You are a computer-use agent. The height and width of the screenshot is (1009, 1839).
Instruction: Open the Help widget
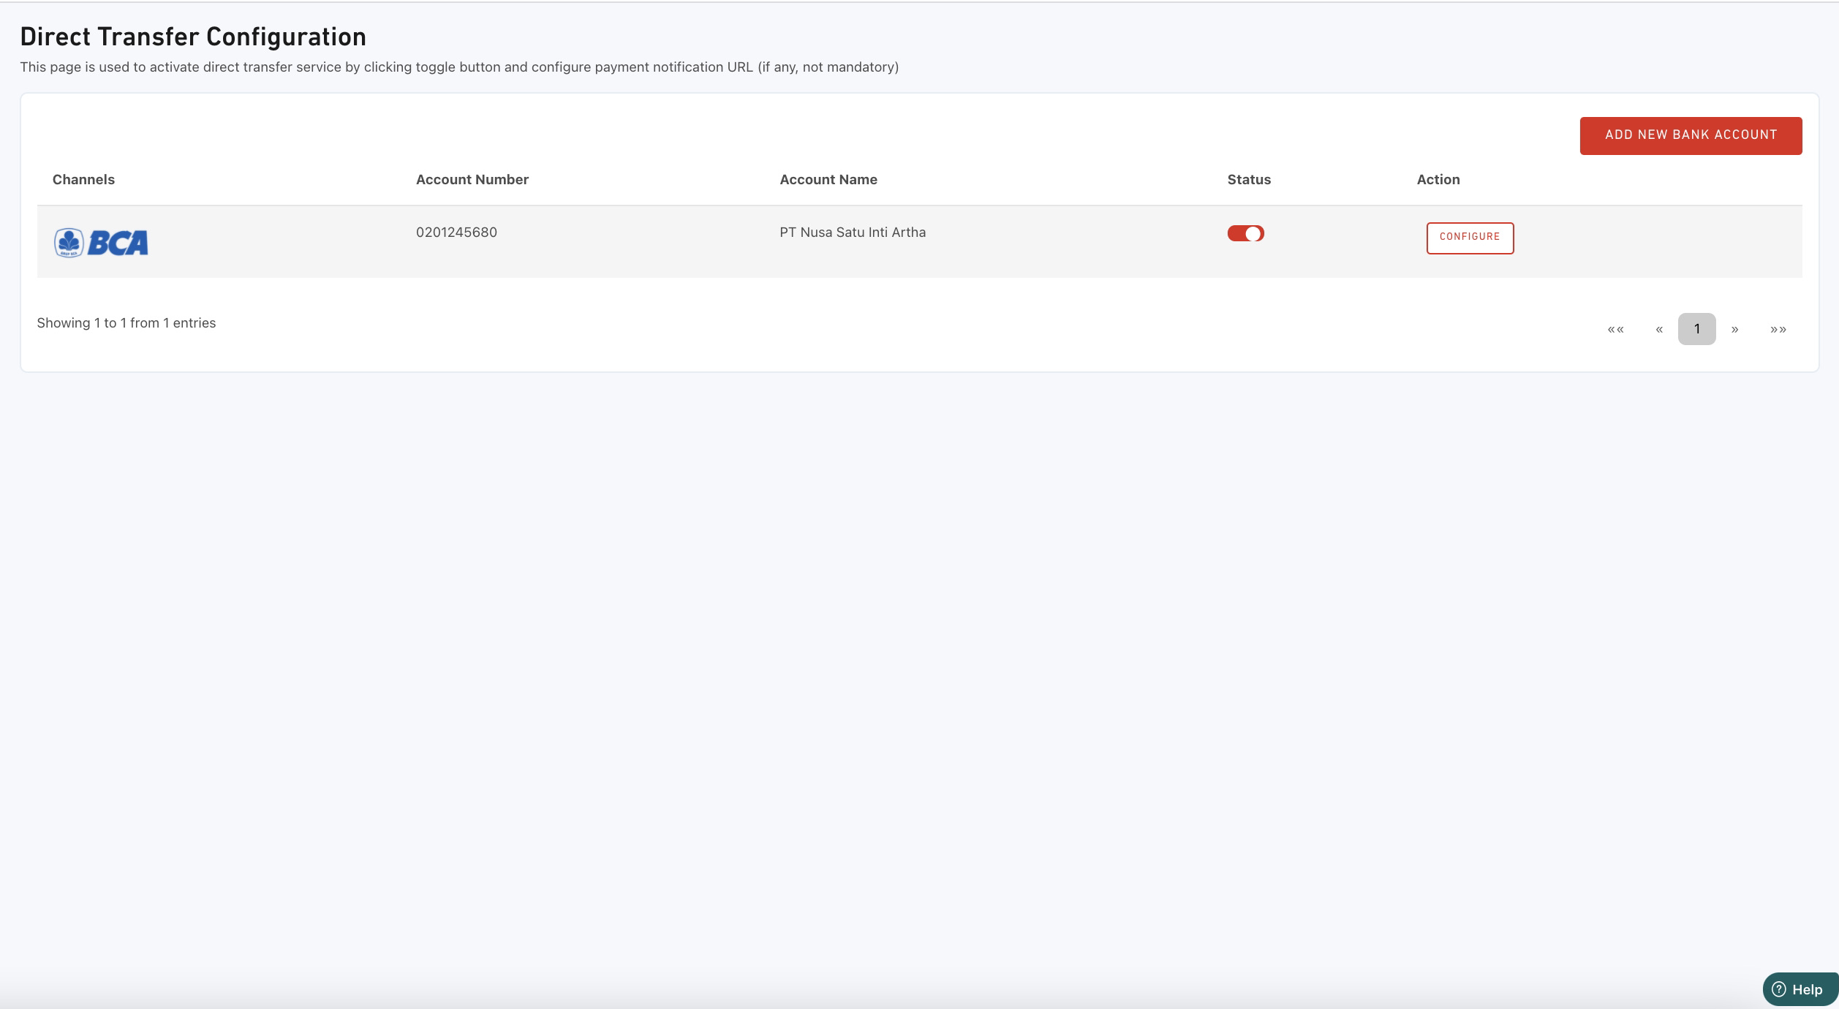(x=1800, y=989)
